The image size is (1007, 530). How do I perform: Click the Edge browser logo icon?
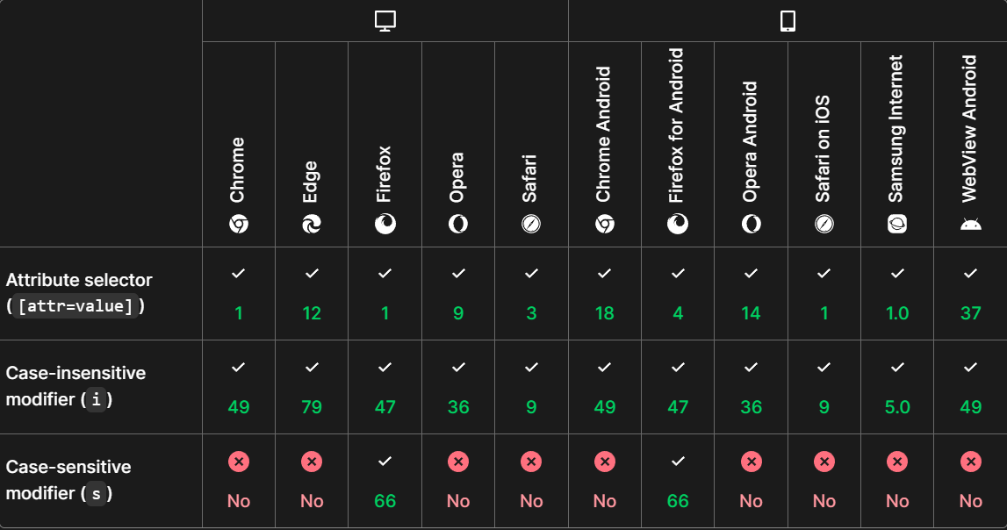pos(312,225)
